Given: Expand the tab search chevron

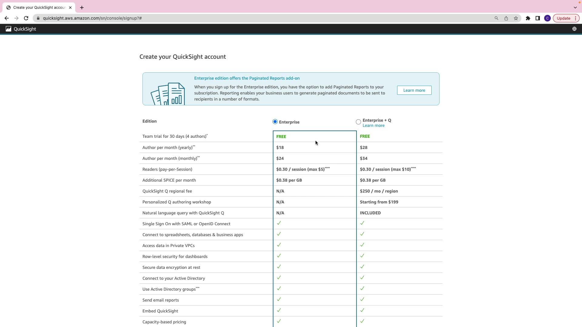Looking at the screenshot, I should pyautogui.click(x=575, y=7).
